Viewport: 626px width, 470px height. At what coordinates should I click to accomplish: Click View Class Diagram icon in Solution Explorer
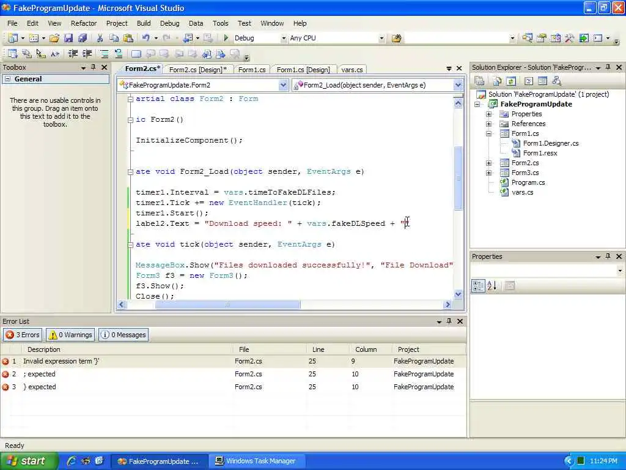point(556,81)
